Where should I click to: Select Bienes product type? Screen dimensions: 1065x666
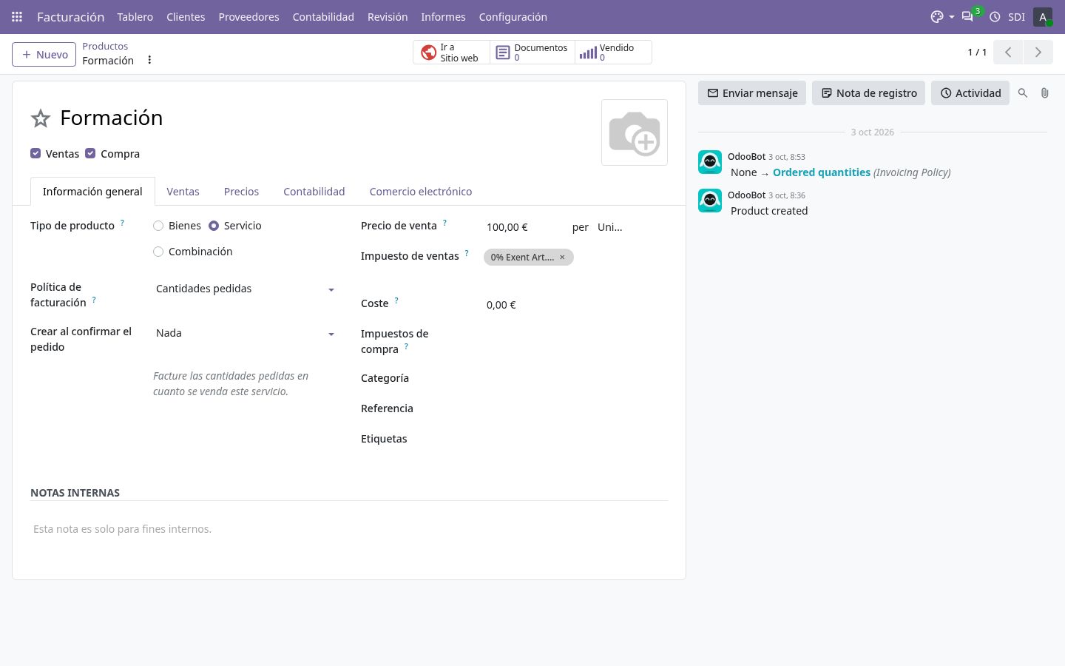[x=158, y=226]
